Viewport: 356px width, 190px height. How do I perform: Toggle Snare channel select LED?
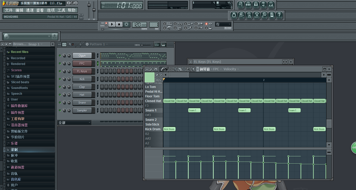(98, 103)
